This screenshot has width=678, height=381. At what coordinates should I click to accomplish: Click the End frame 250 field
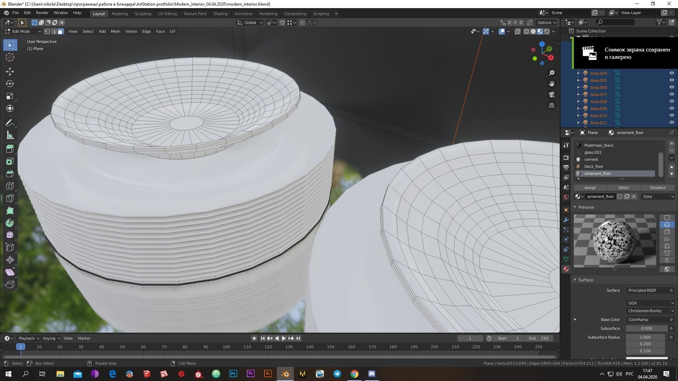coord(539,338)
